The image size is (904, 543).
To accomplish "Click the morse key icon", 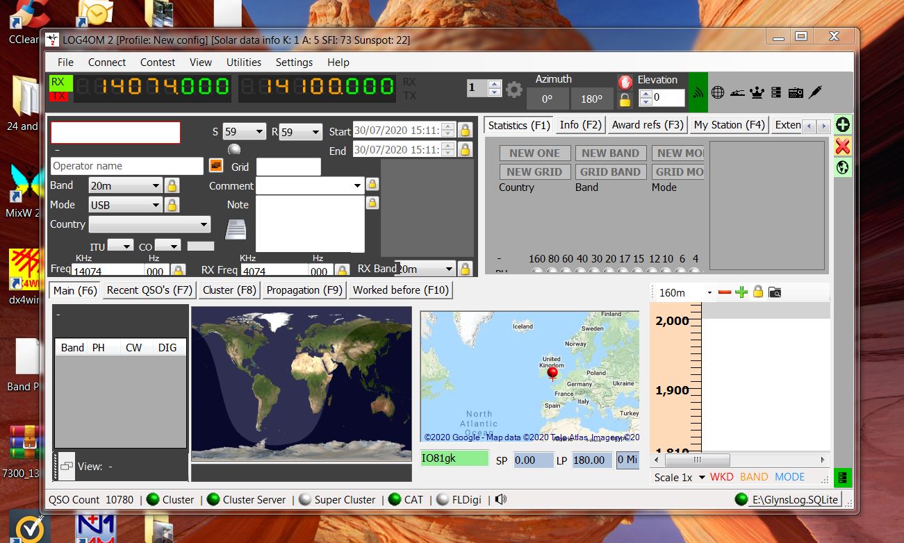I will [737, 92].
